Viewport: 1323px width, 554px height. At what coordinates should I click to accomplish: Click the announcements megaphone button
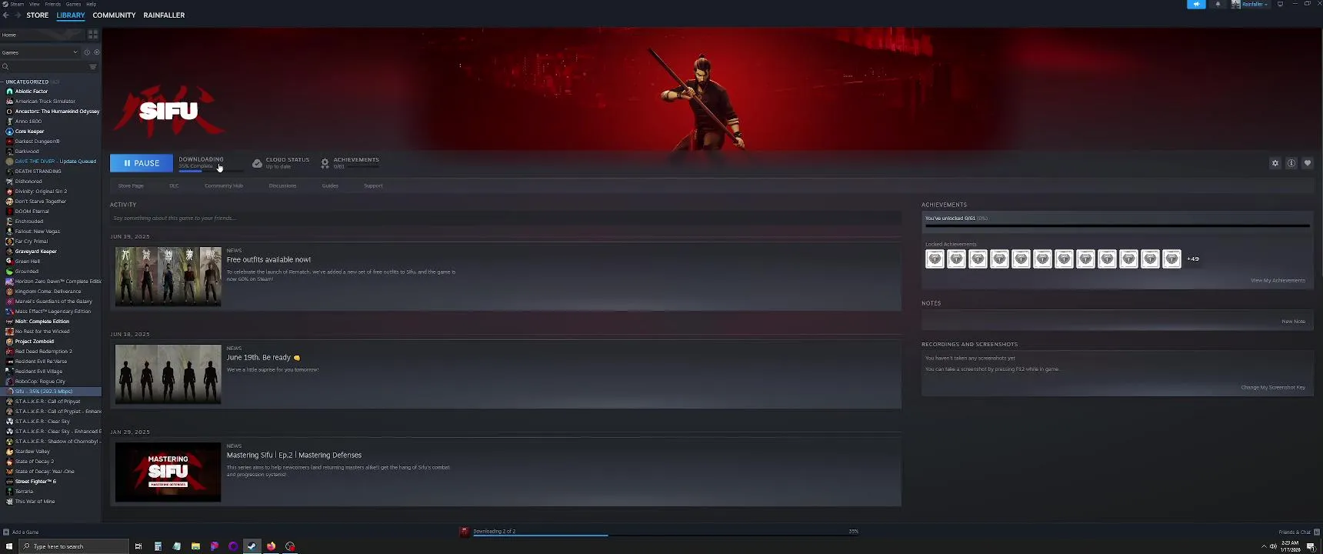click(1196, 4)
